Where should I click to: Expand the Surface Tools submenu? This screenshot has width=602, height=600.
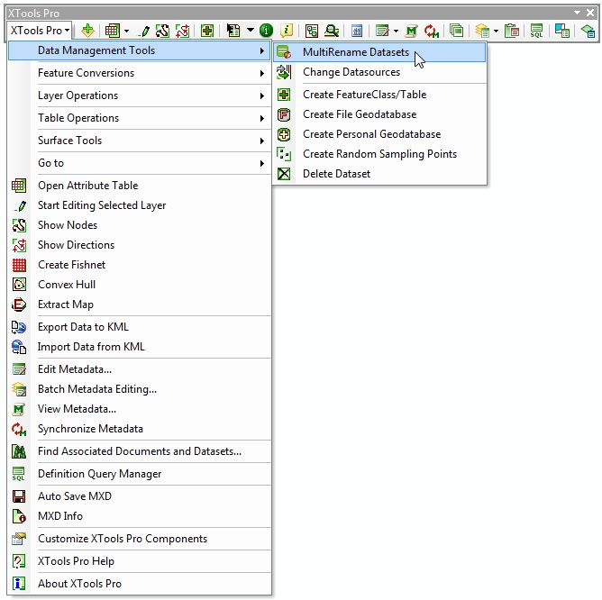(x=140, y=141)
